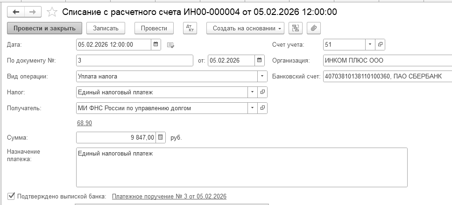Uncheck Подтверждено выпиской банка checkbox
452x205 pixels.
click(x=11, y=196)
